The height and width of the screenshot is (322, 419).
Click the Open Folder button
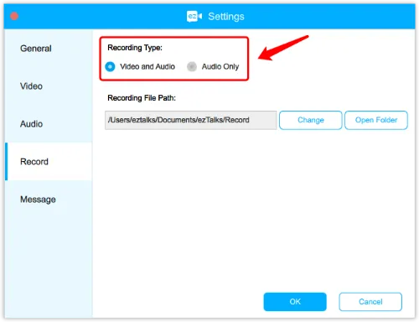point(376,120)
